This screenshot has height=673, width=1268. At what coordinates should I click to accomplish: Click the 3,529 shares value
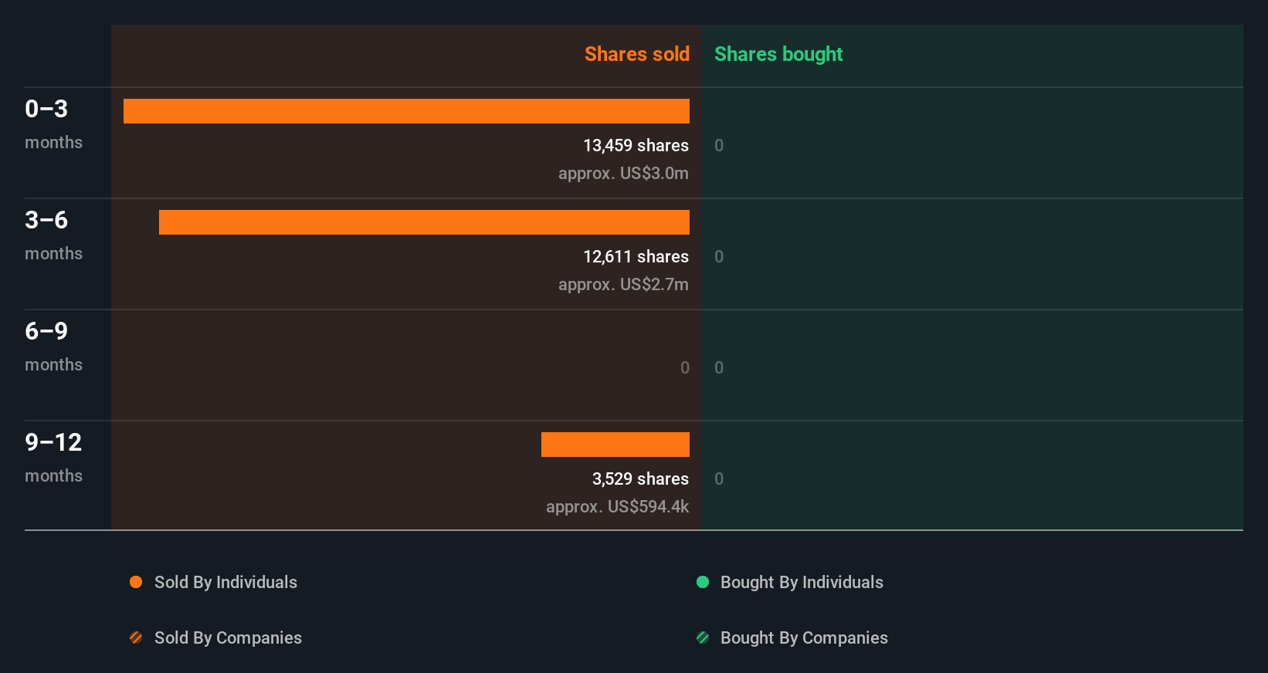(x=640, y=479)
